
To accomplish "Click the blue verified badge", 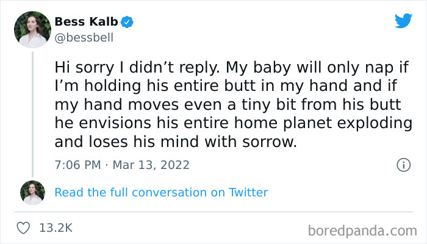I will coord(127,22).
